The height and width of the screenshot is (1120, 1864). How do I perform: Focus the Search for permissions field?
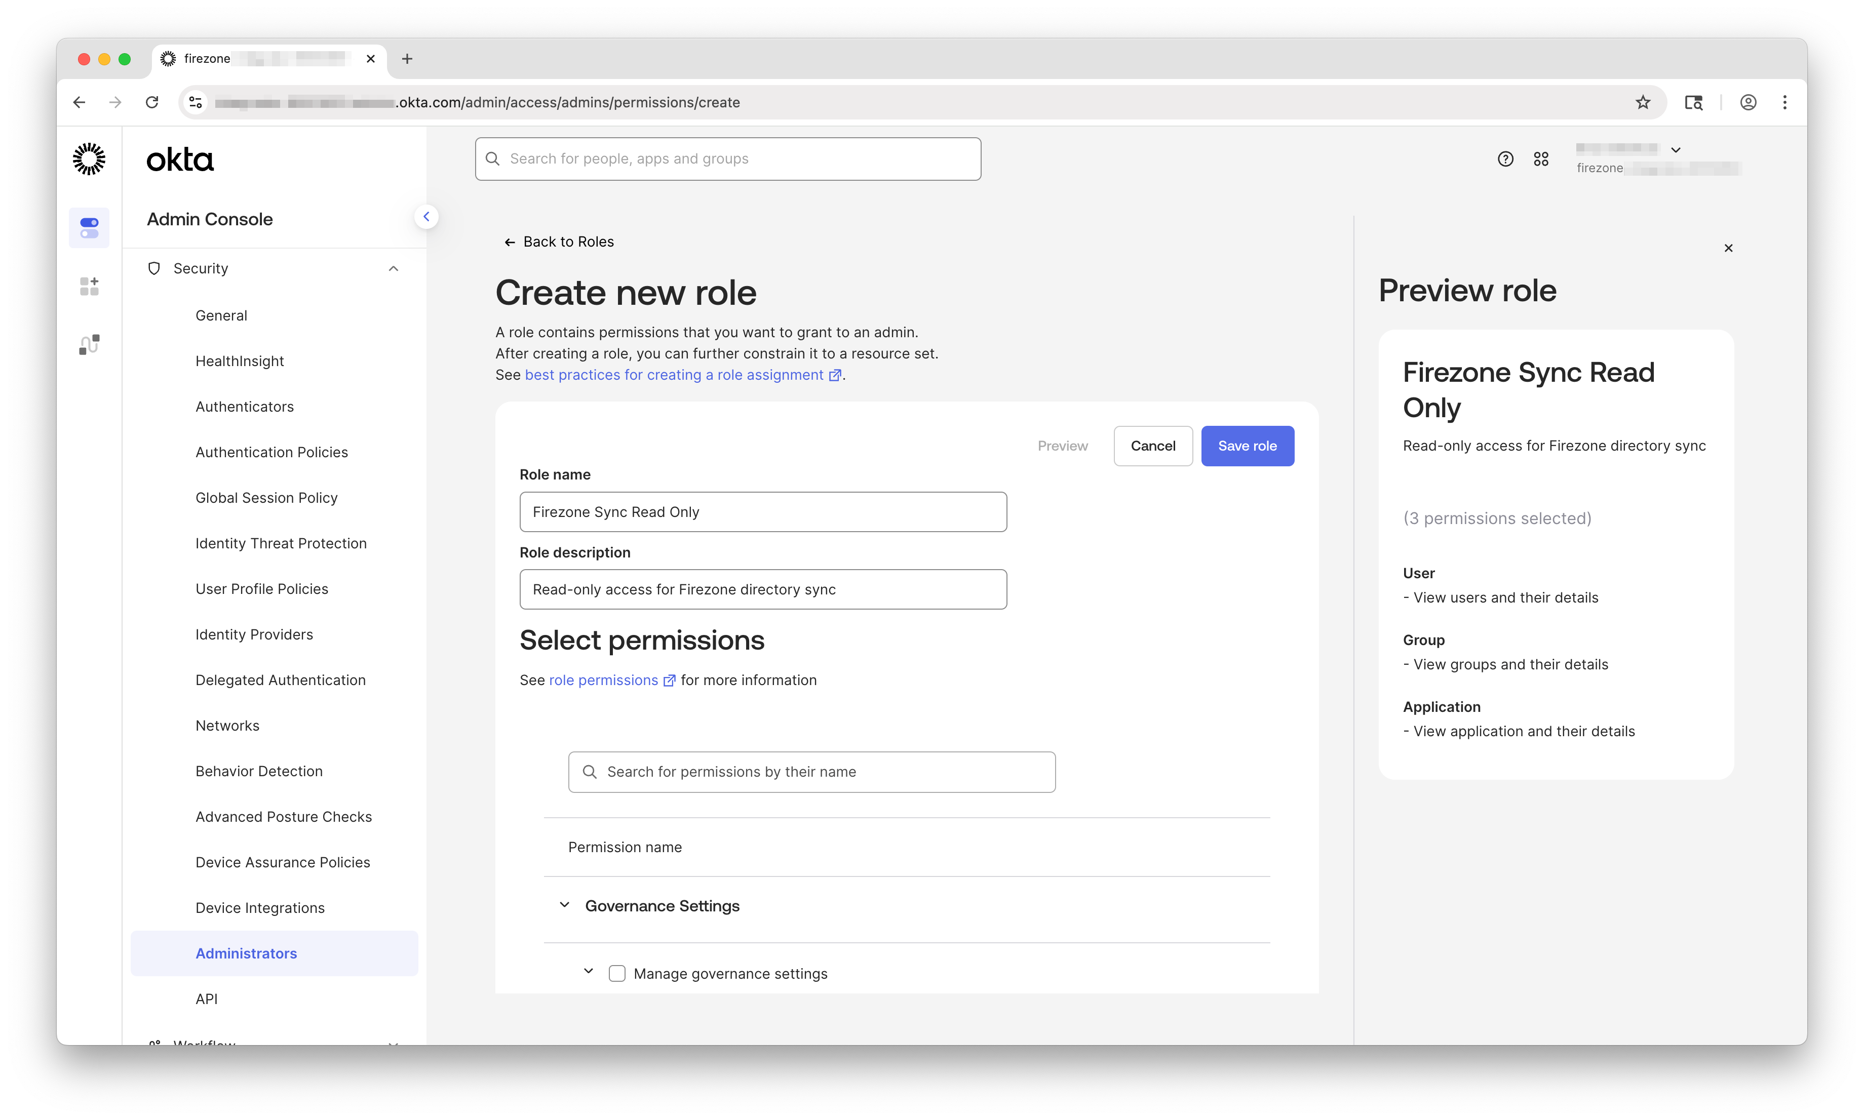click(811, 772)
